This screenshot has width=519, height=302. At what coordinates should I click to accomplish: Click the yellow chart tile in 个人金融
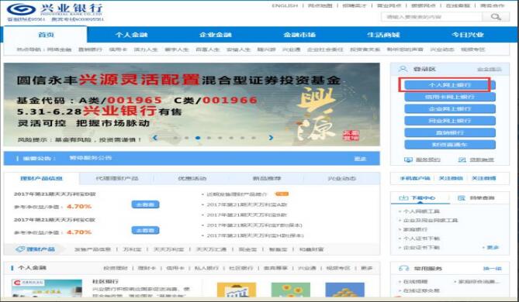237,290
